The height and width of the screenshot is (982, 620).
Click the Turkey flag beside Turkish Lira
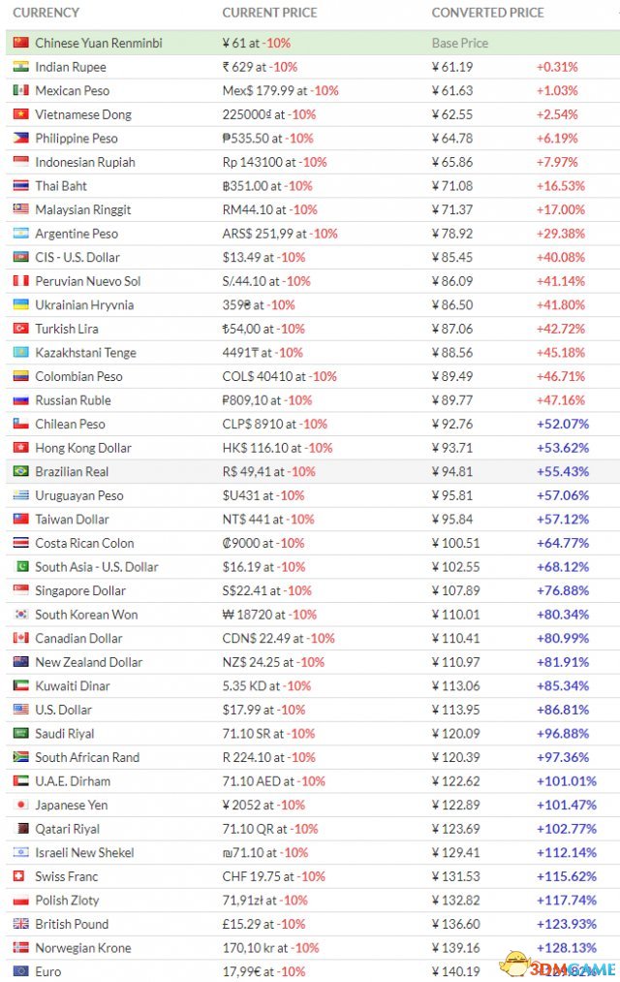(x=20, y=329)
